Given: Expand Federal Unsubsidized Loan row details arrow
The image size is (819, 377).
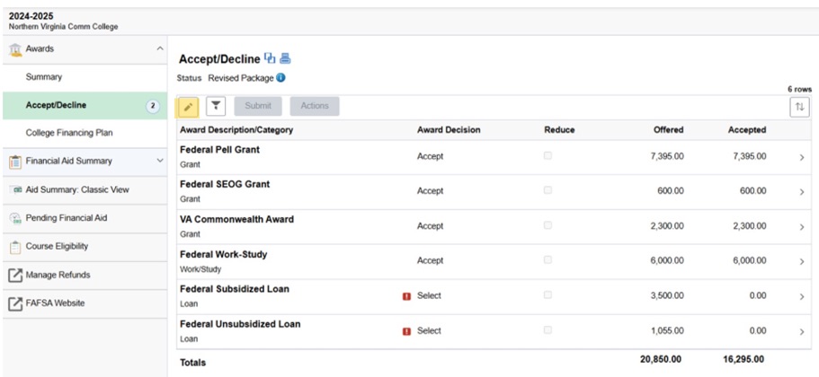Looking at the screenshot, I should click(801, 331).
